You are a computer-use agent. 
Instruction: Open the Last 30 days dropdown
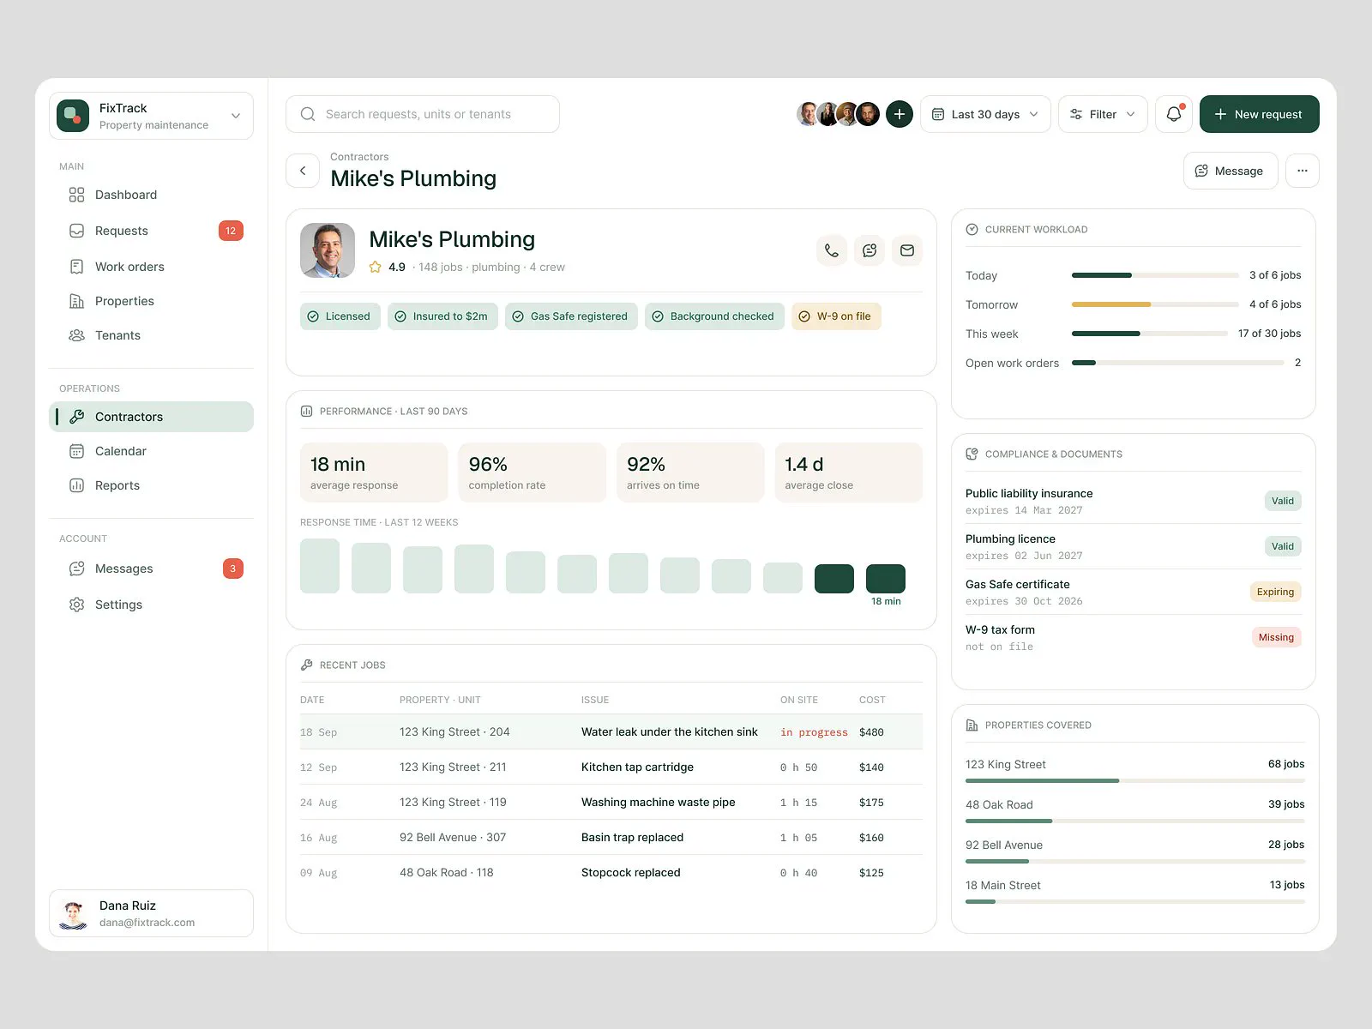tap(985, 114)
